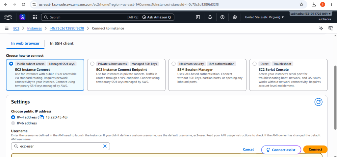Open the browser downloads icon

314,4
